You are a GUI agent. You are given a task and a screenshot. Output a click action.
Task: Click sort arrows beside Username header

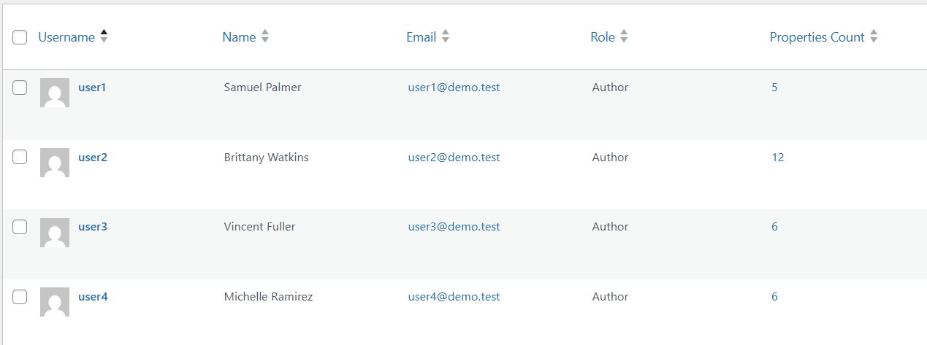click(104, 36)
